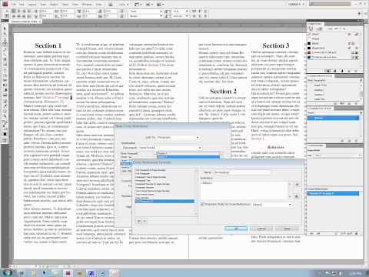
Task: Select 'Text Anchor Name' format
Action: point(165,195)
